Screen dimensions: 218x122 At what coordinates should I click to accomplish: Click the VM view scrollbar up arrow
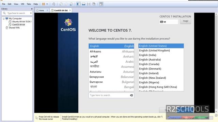click(x=216, y=14)
